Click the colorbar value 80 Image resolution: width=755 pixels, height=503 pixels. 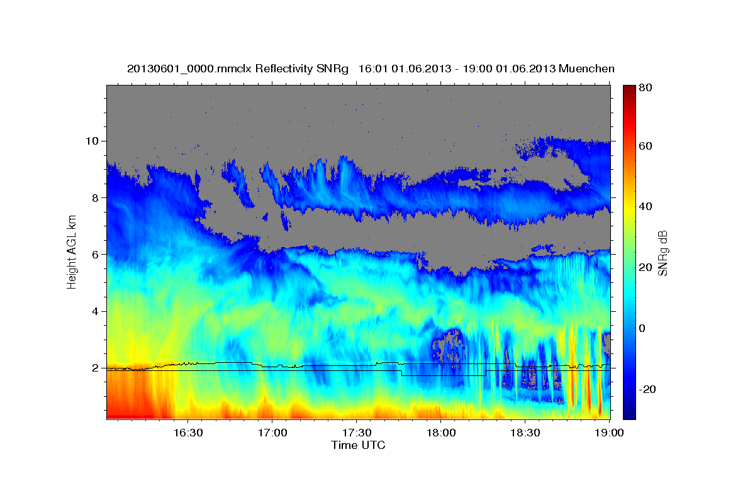tap(646, 88)
